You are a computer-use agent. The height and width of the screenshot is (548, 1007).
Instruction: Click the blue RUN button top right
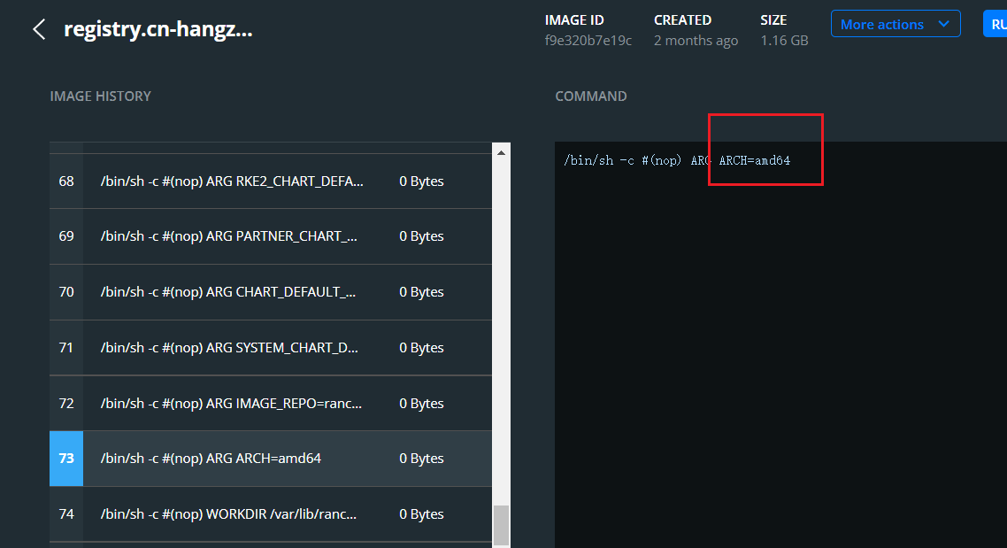(x=995, y=23)
